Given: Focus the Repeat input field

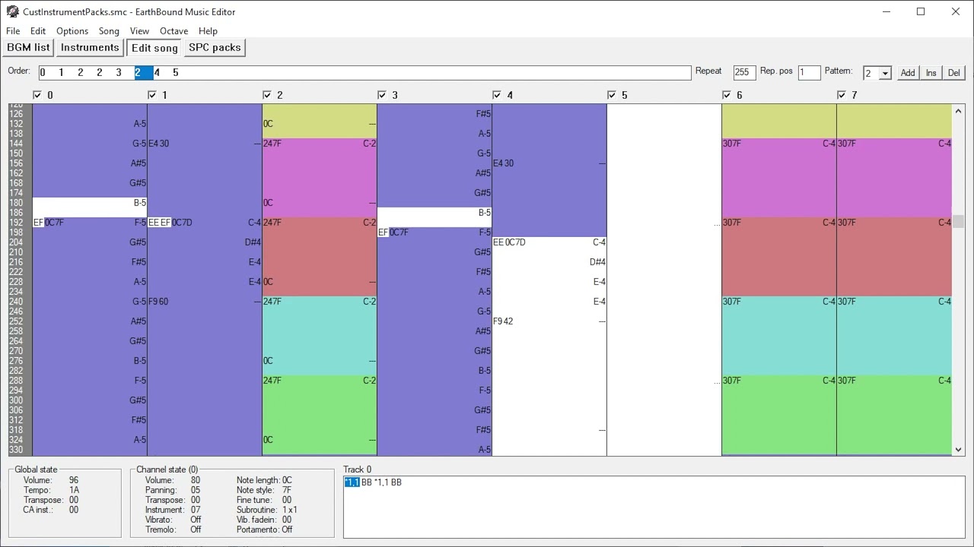Looking at the screenshot, I should pos(744,73).
